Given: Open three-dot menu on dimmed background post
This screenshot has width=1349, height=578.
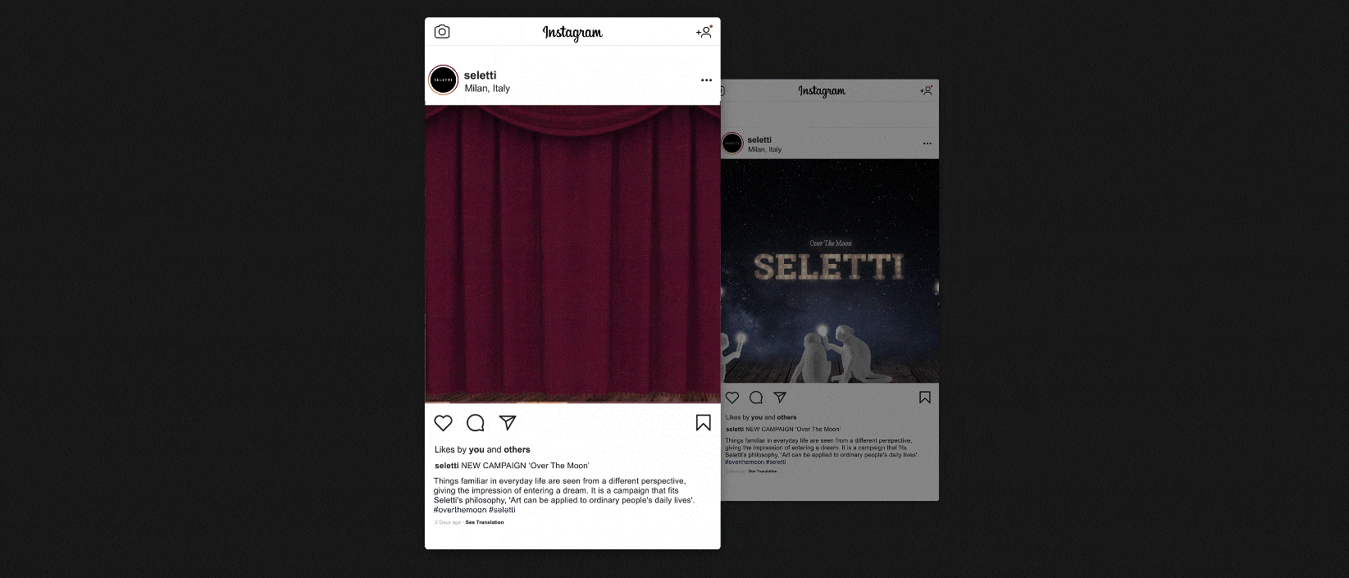Looking at the screenshot, I should pyautogui.click(x=927, y=143).
